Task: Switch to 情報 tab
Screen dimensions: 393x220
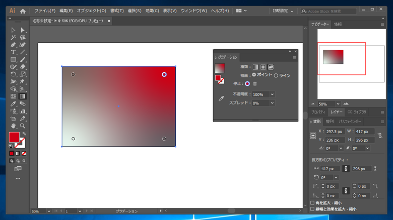Action: coord(338,24)
